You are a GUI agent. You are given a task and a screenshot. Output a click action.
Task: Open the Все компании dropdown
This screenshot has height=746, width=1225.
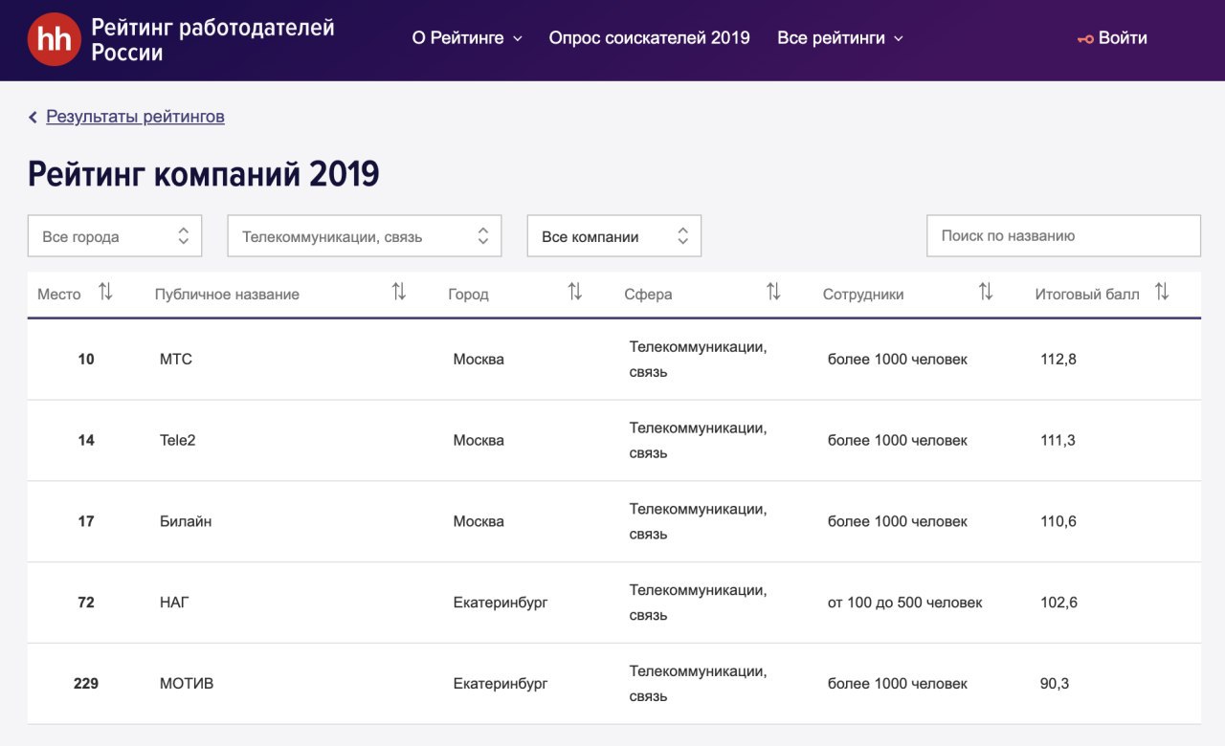point(614,236)
